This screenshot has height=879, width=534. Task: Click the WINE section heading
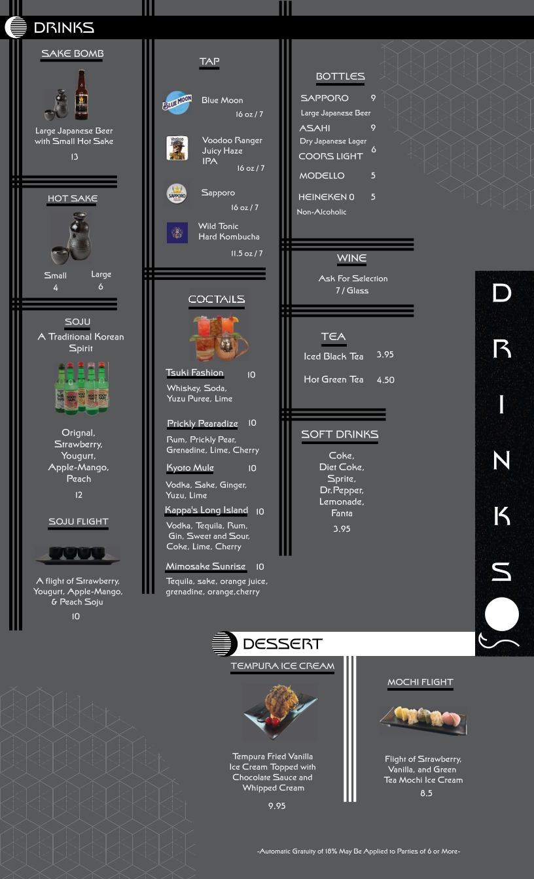tap(351, 258)
